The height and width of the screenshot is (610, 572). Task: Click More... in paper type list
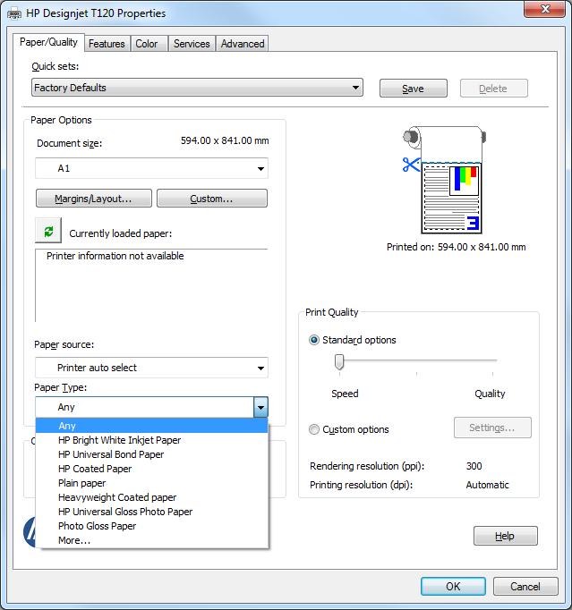[151, 540]
